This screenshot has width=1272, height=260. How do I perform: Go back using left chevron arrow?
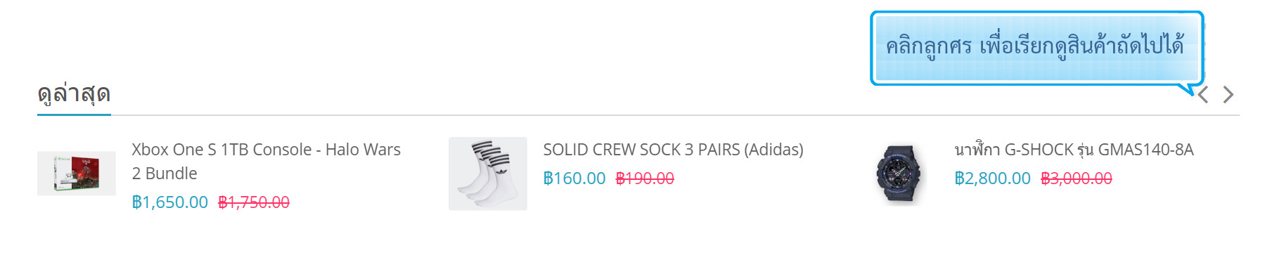click(x=1203, y=95)
